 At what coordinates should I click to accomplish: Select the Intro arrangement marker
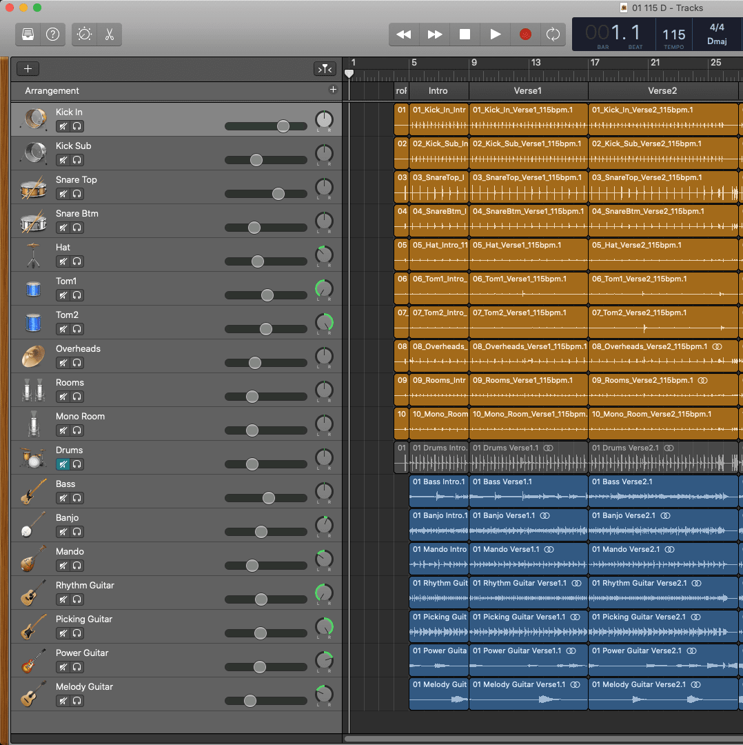(x=438, y=91)
